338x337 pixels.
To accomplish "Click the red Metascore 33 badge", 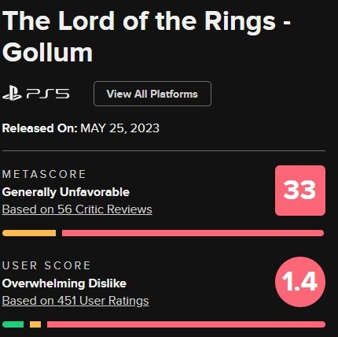I will click(x=300, y=191).
